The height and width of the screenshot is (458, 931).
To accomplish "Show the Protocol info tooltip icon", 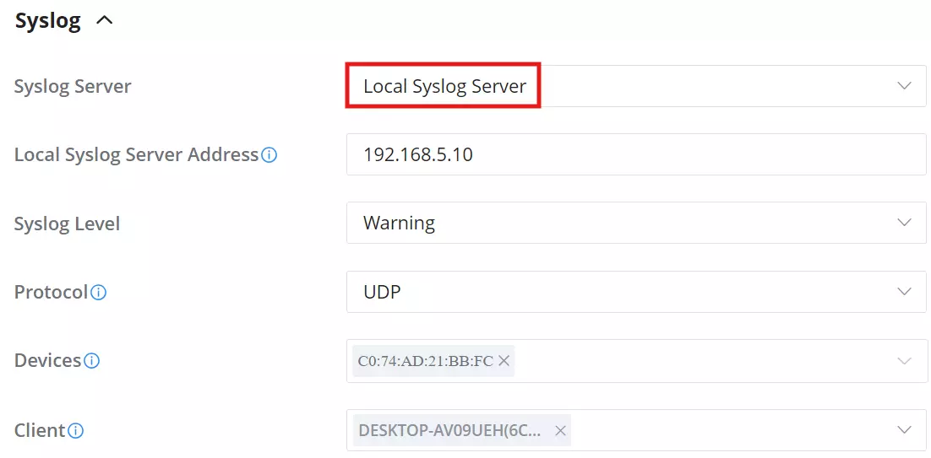I will (99, 292).
